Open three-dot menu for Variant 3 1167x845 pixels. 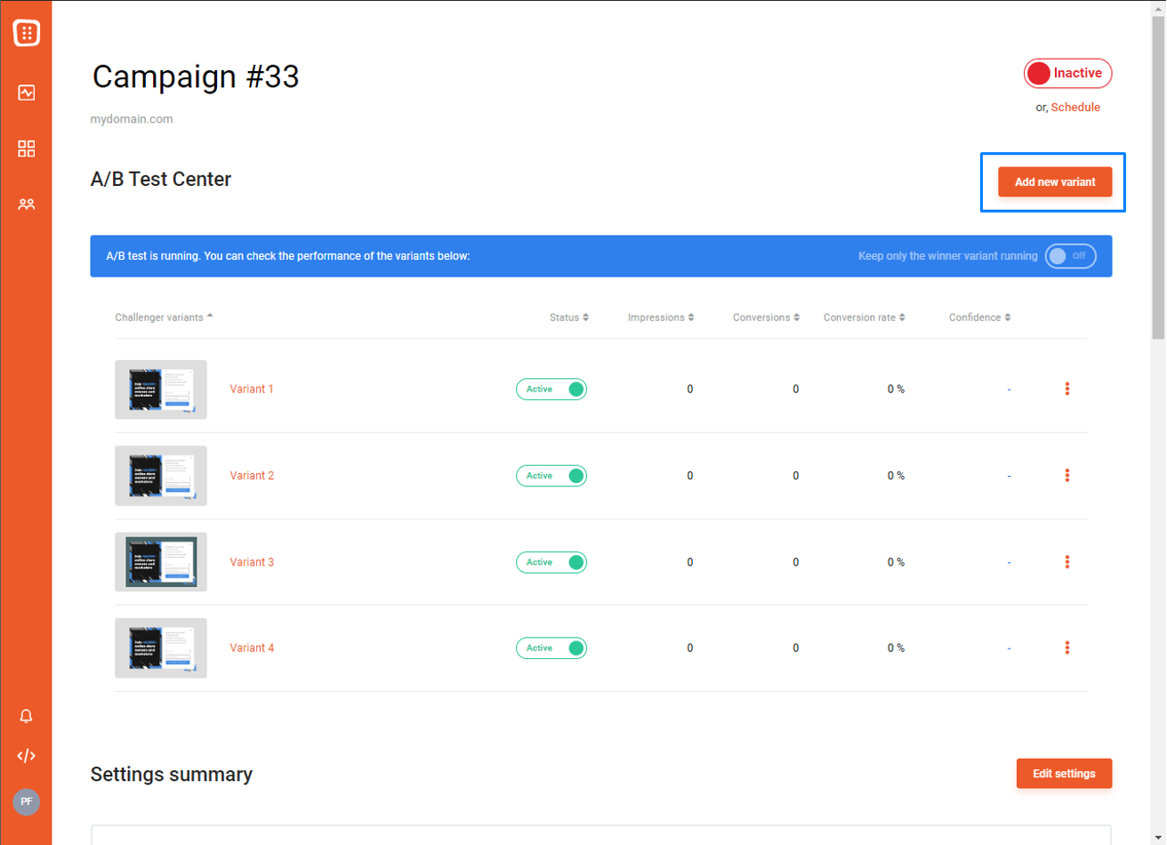pyautogui.click(x=1066, y=562)
